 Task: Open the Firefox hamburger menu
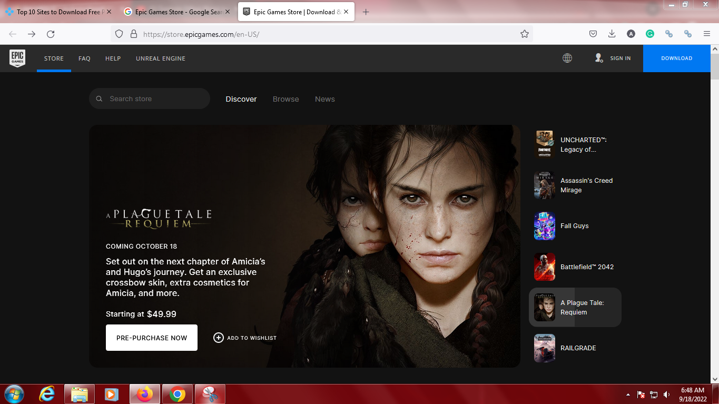click(x=707, y=34)
